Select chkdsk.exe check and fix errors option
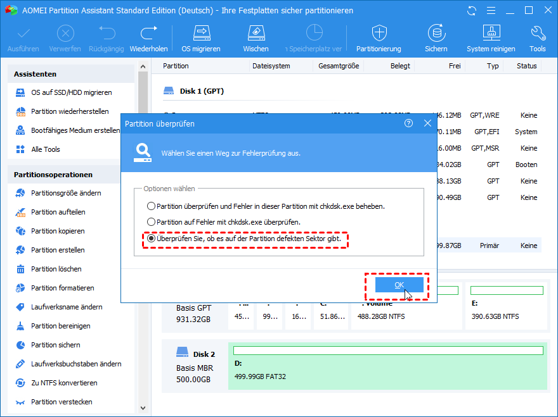 (266, 206)
